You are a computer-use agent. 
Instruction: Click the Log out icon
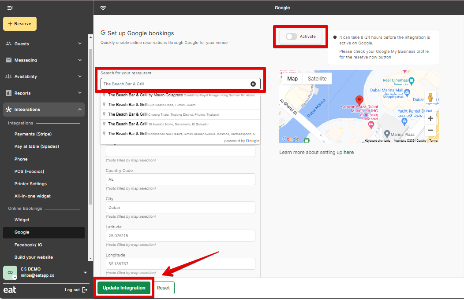pos(85,290)
